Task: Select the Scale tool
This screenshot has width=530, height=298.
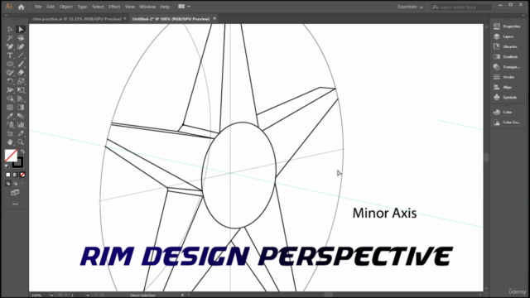Action: click(21, 81)
